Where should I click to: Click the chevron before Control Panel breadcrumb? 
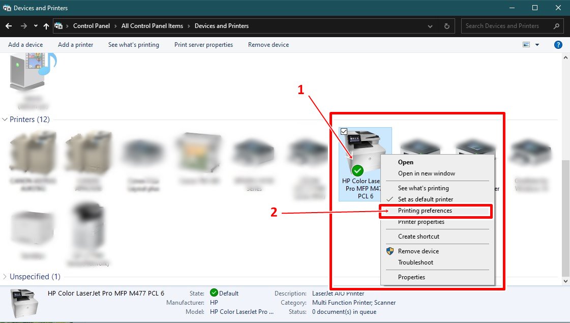click(x=67, y=26)
